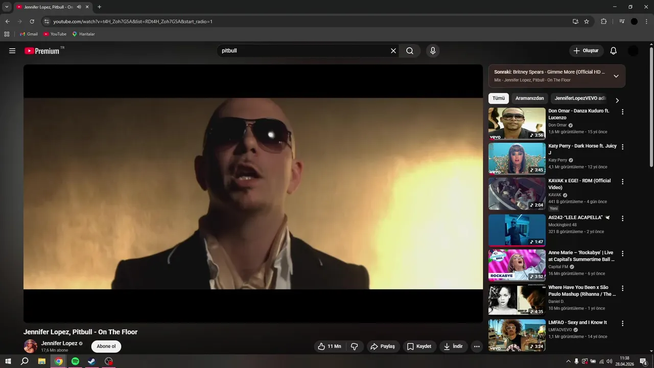Open a new browser tab
Viewport: 654px width, 368px height.
[x=99, y=7]
